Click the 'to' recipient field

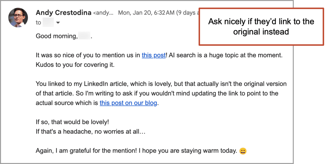(38, 23)
